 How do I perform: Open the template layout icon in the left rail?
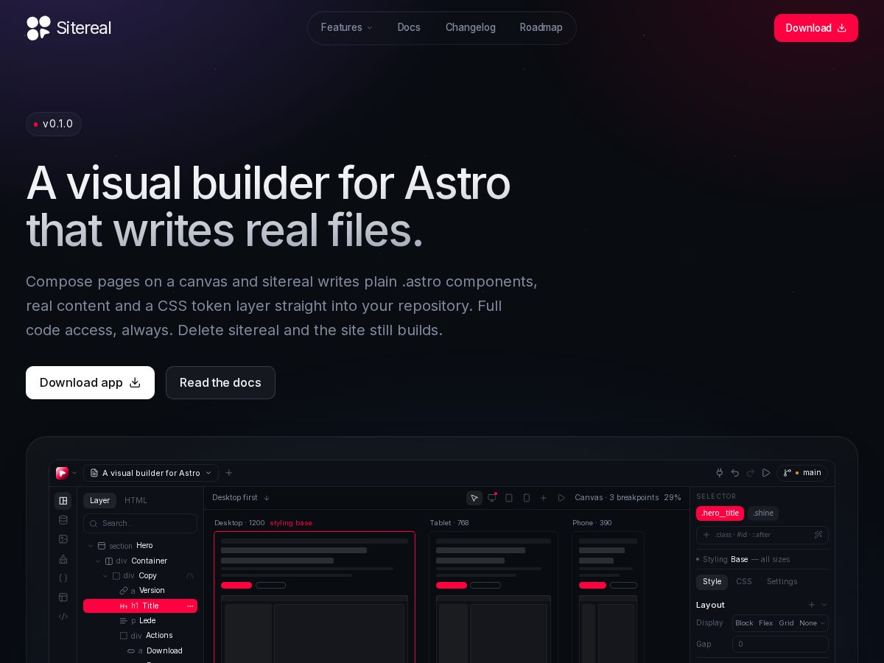click(63, 597)
